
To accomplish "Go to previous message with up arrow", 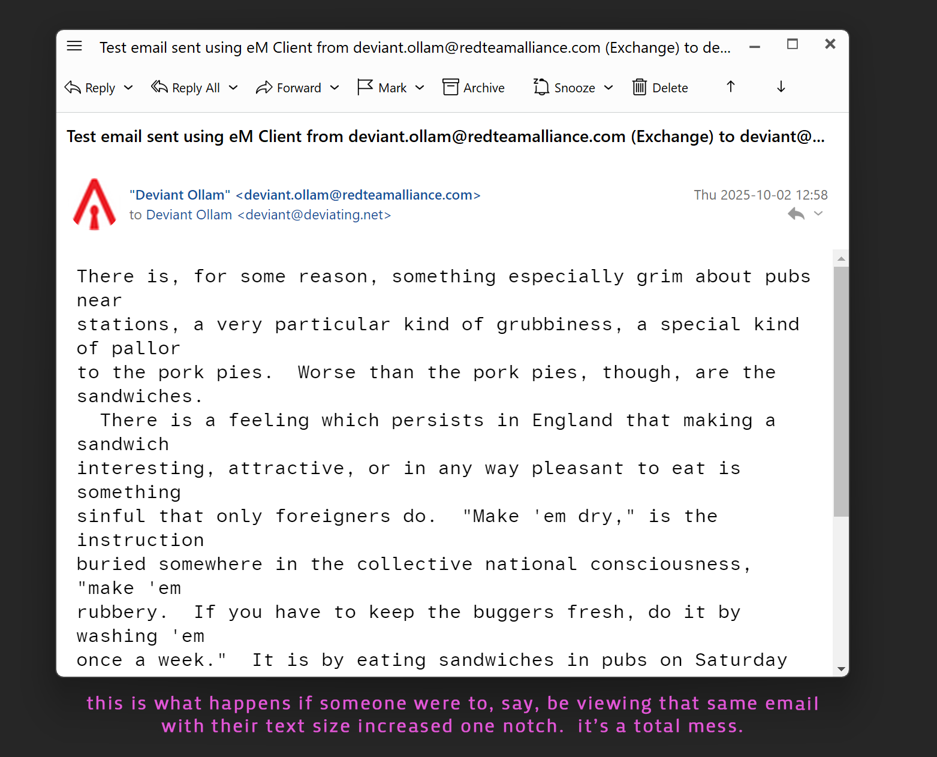I will (x=730, y=87).
